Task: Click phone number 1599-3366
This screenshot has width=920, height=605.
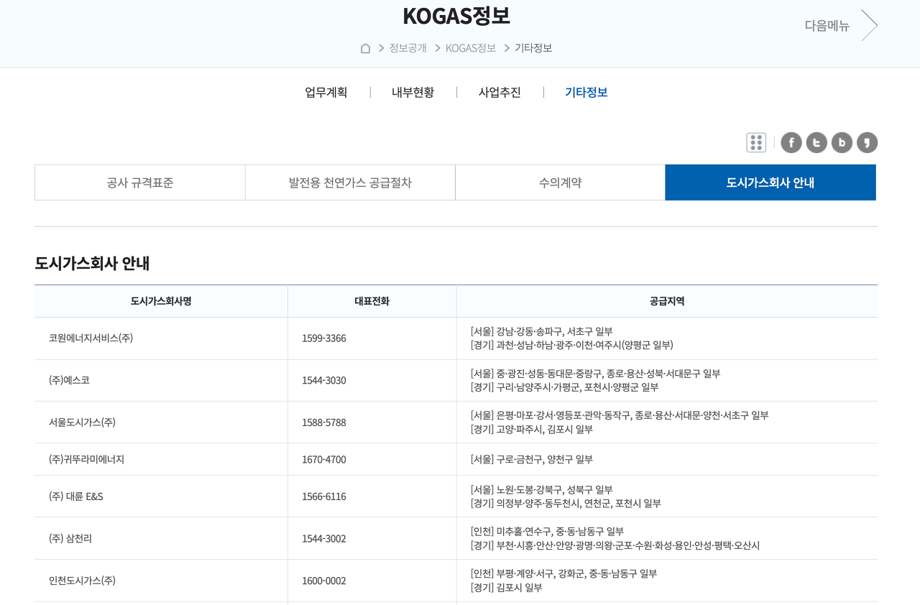Action: click(324, 338)
